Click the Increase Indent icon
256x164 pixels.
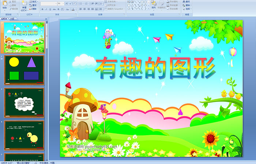tap(96, 3)
